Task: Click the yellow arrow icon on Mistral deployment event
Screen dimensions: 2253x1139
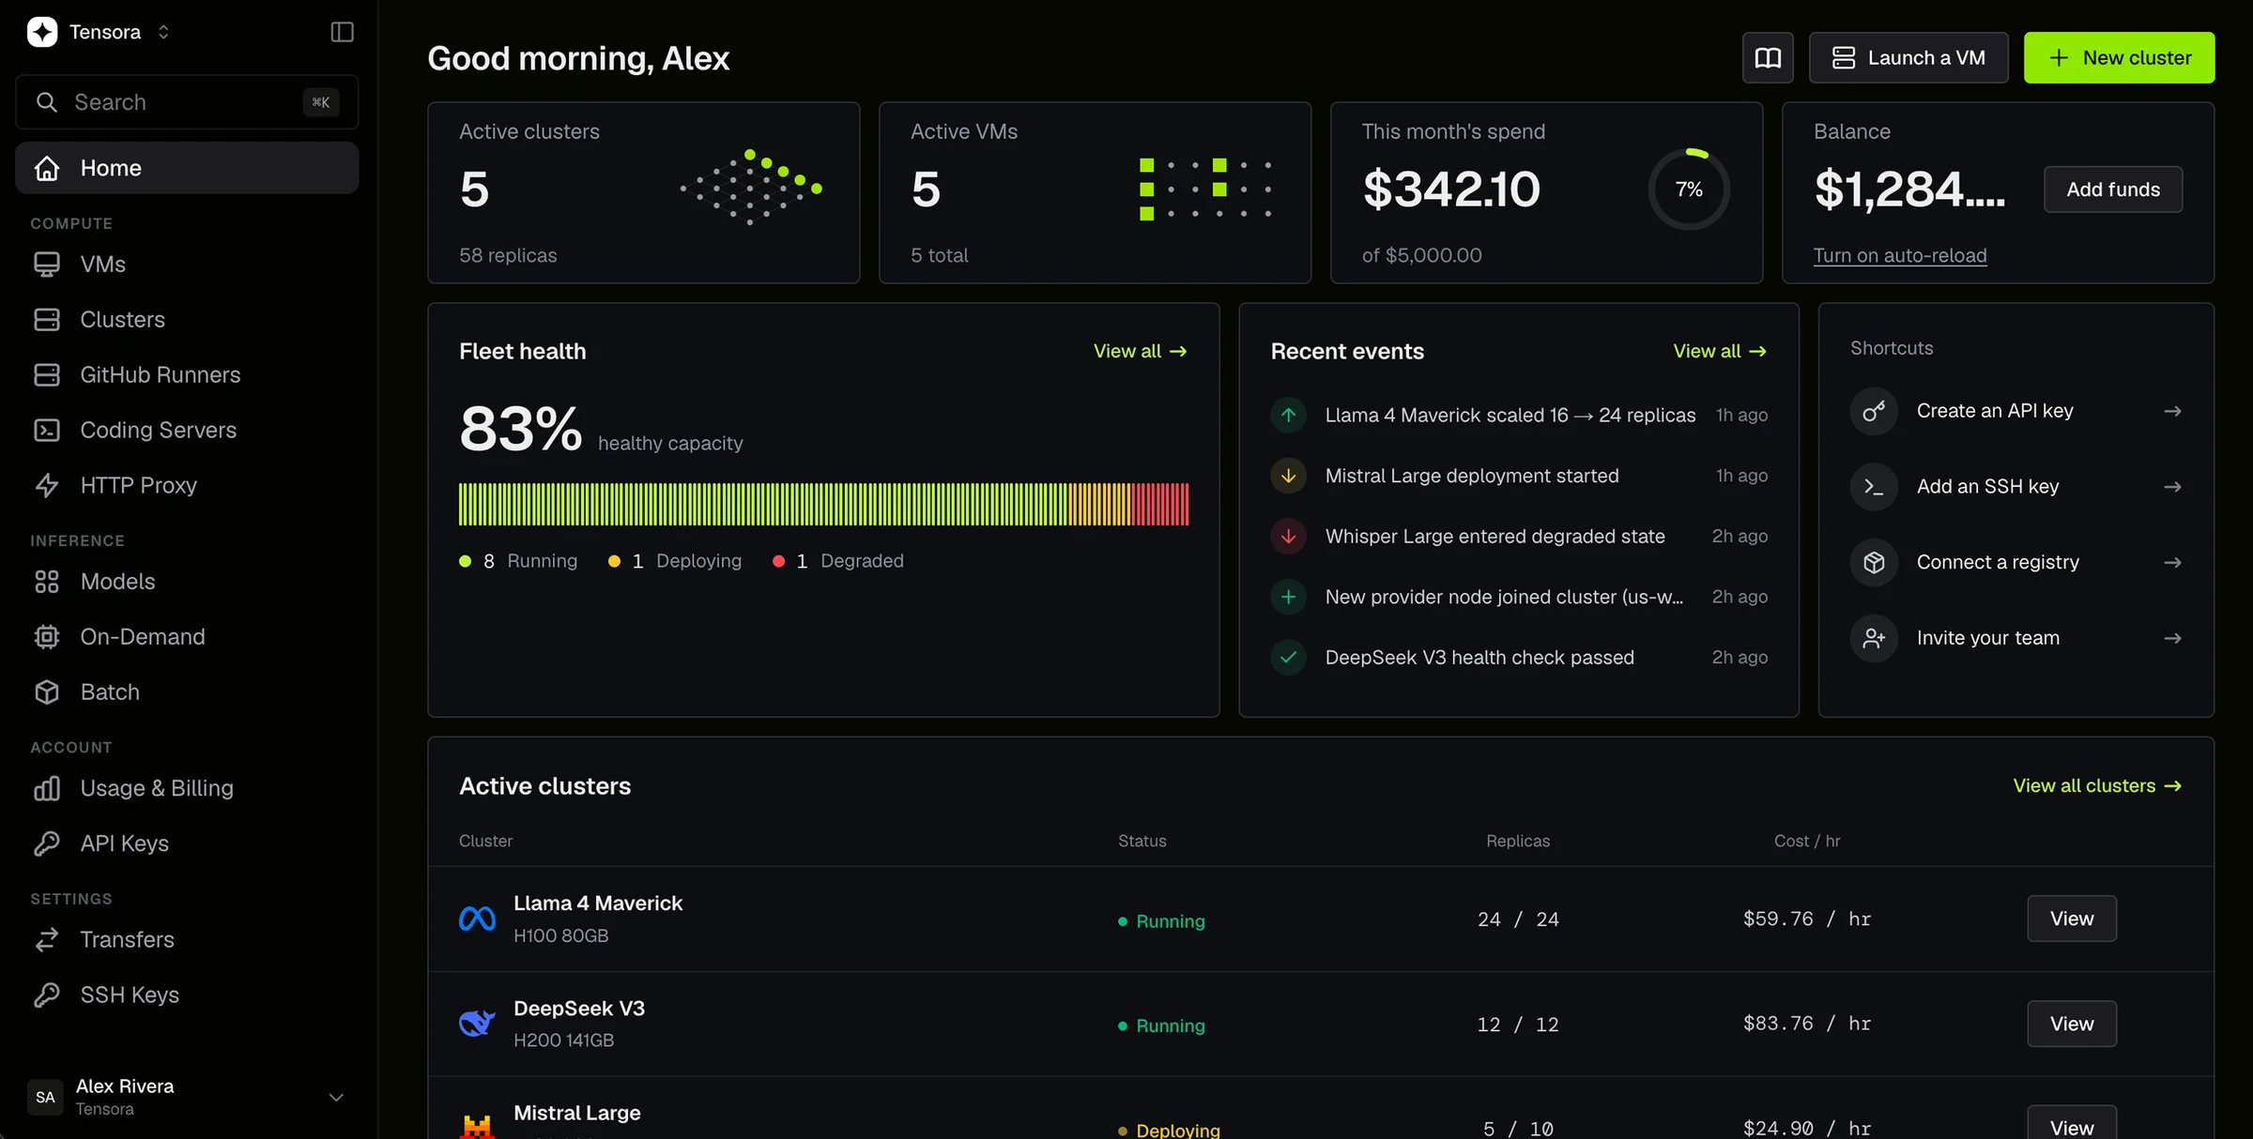Action: [1289, 476]
